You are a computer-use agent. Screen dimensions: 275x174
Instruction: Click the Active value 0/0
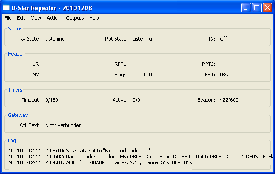click(x=136, y=100)
